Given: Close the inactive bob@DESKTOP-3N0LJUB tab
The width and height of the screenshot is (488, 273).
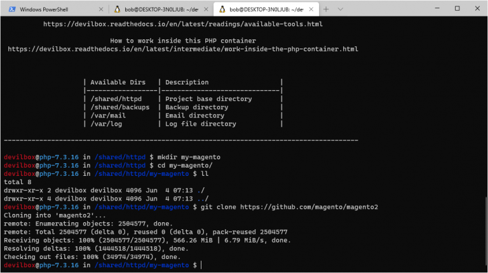Looking at the screenshot, I should [204, 10].
